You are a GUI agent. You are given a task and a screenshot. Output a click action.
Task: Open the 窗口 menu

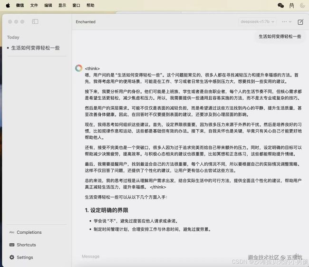[76, 5]
